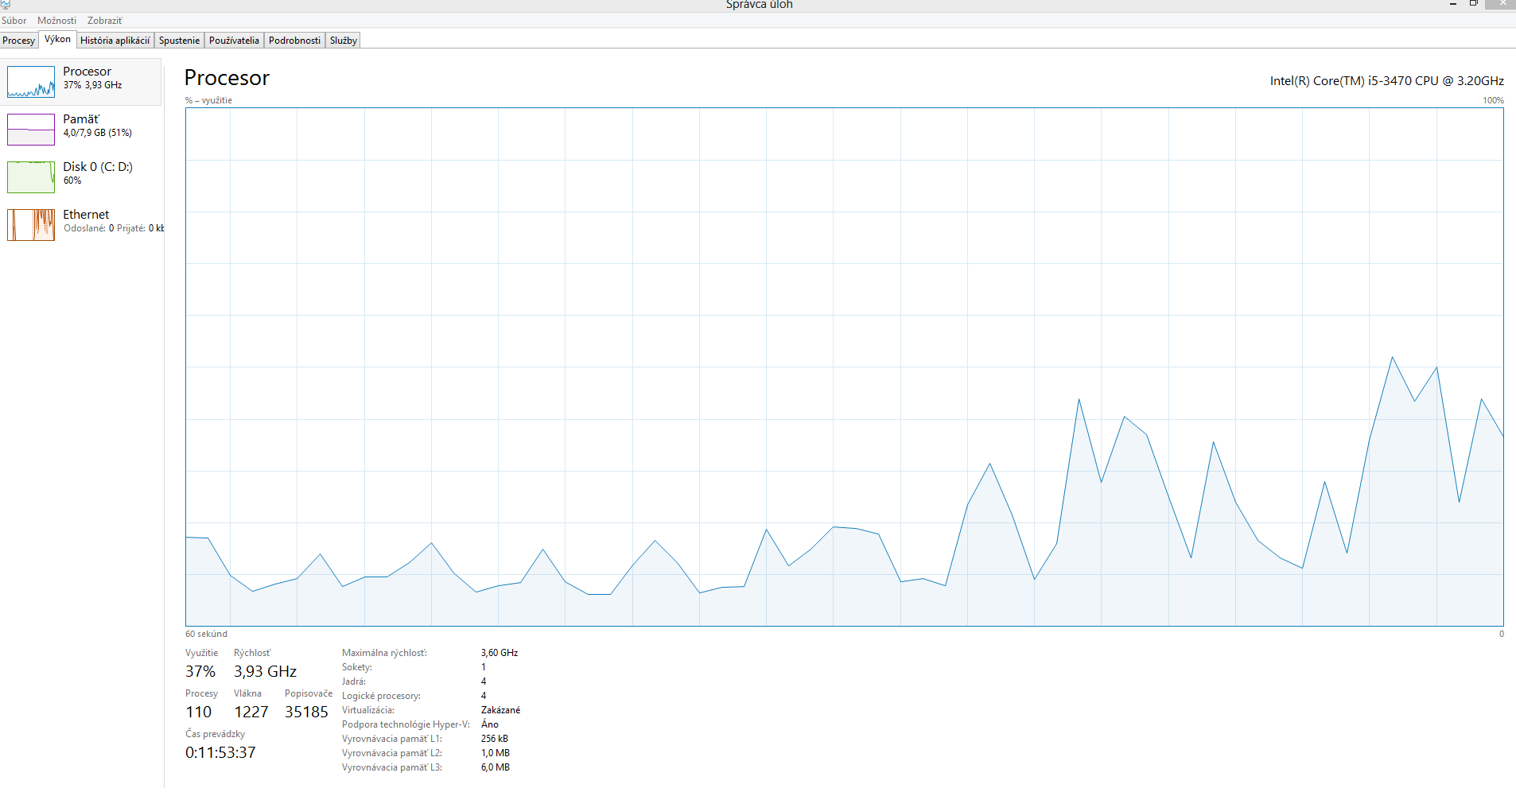1516x796 pixels.
Task: Maximize the Správca úloh window
Action: pyautogui.click(x=1473, y=4)
